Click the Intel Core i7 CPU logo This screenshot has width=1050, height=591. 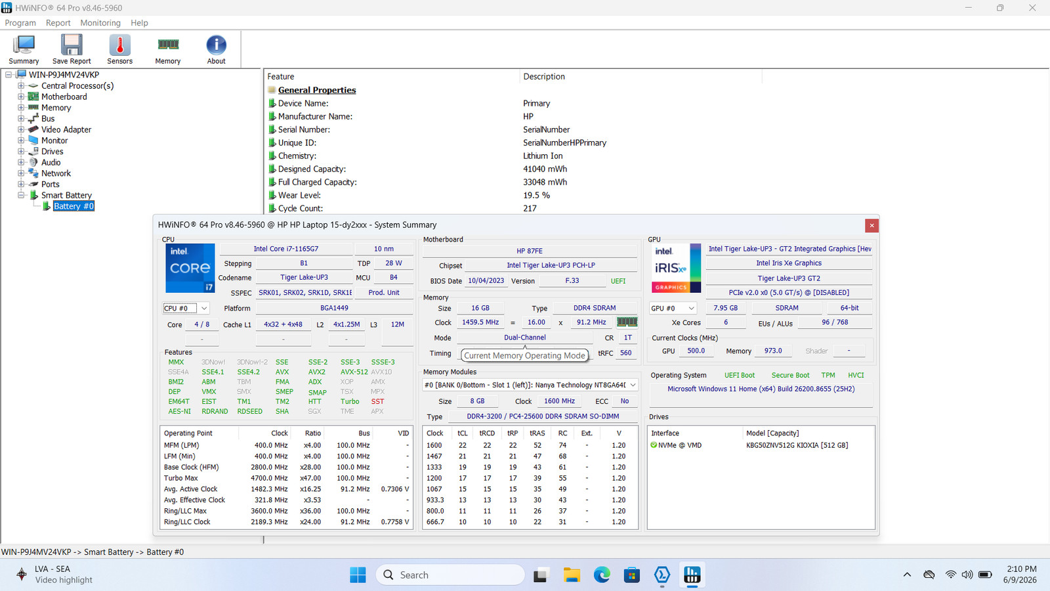click(190, 268)
